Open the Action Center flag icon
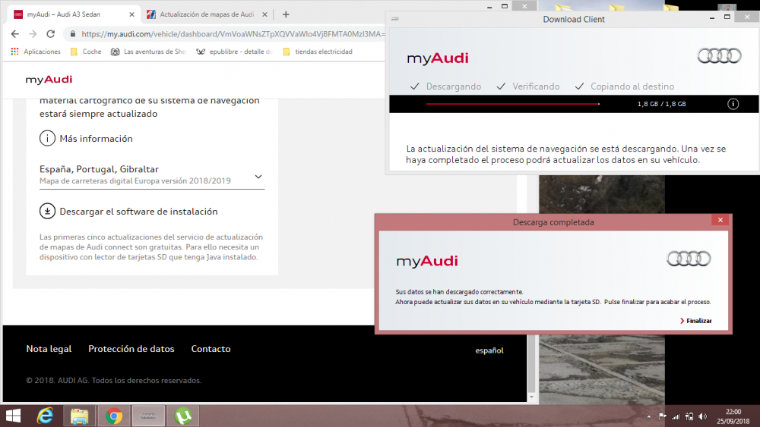Image resolution: width=760 pixels, height=427 pixels. click(662, 416)
